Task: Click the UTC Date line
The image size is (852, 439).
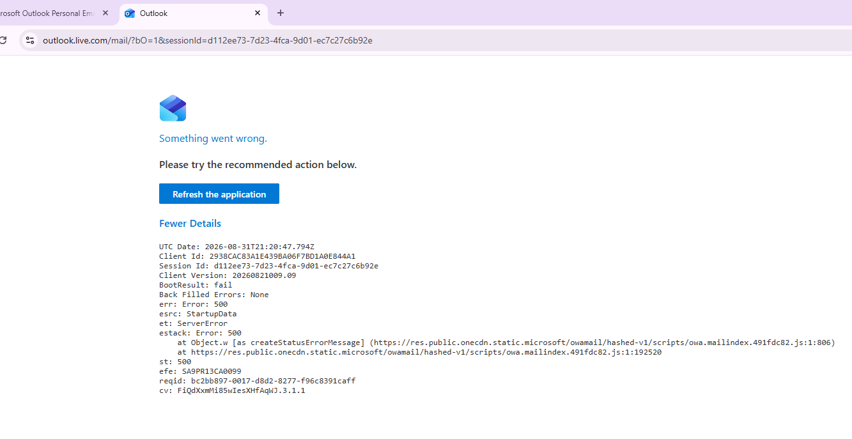Action: [236, 247]
